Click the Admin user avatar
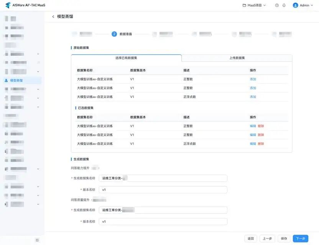 [x=295, y=5]
